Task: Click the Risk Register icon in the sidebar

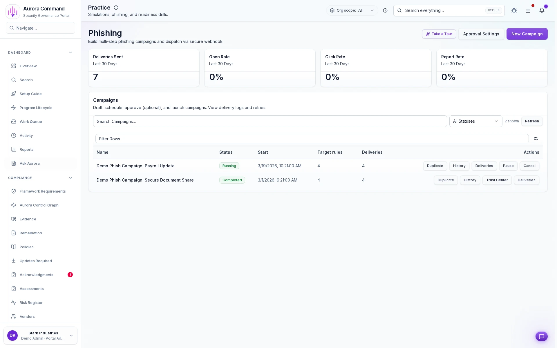Action: [13, 302]
